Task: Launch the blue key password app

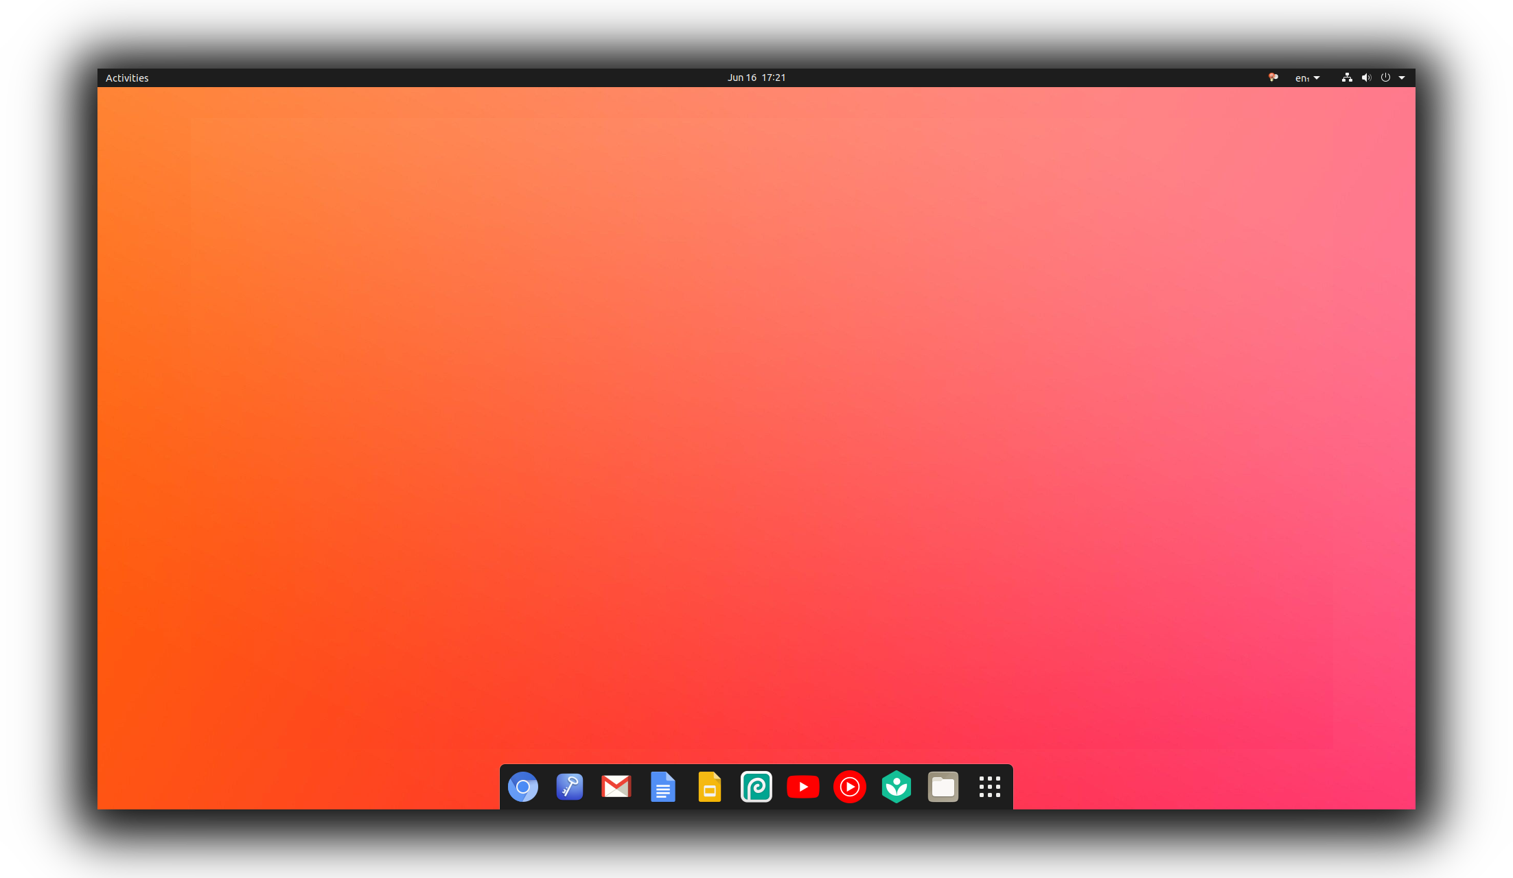Action: [x=570, y=787]
